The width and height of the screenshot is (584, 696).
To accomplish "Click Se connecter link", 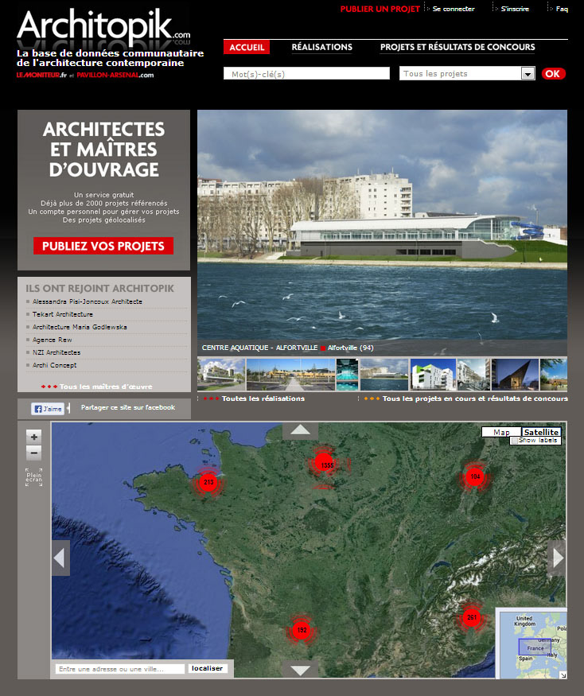I will (454, 9).
